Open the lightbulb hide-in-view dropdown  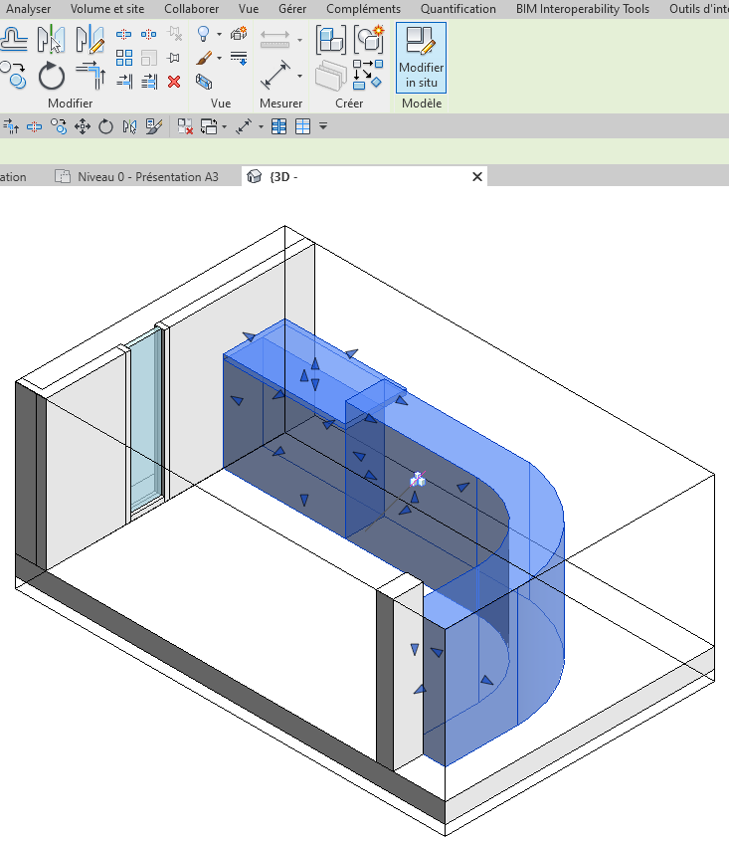(219, 35)
